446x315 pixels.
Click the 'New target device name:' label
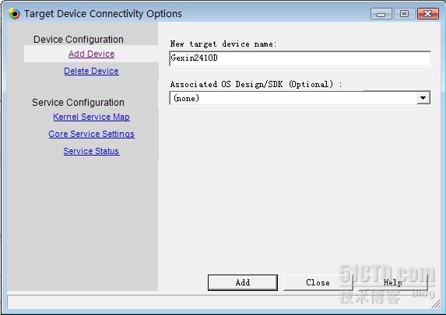223,44
